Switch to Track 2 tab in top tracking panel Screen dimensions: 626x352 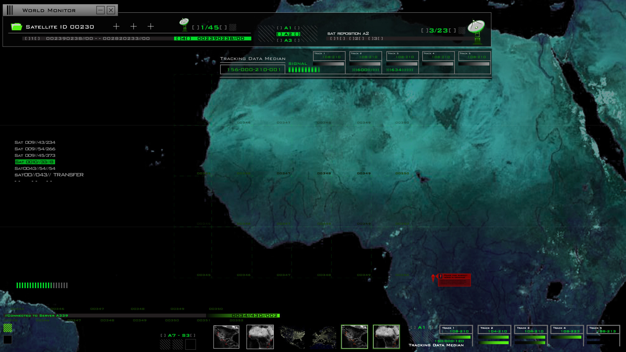(365, 56)
